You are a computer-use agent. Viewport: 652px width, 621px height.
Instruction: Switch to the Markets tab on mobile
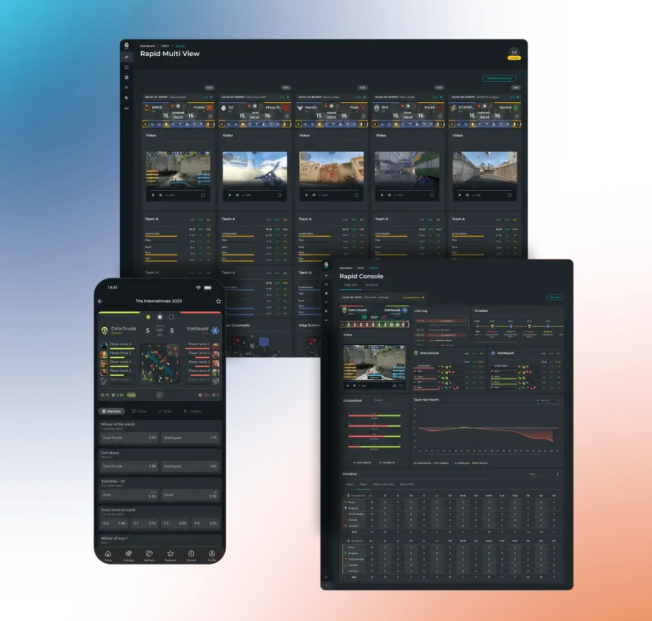tap(112, 411)
